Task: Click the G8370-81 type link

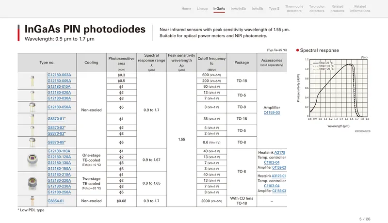Action: click(56, 119)
